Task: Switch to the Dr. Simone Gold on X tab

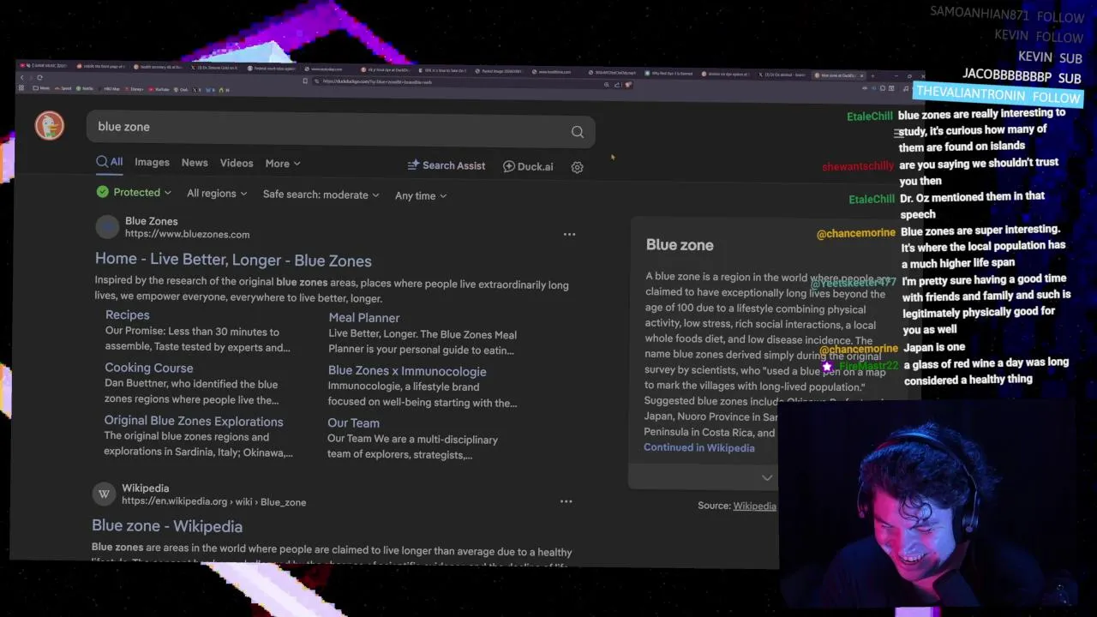Action: pyautogui.click(x=215, y=68)
